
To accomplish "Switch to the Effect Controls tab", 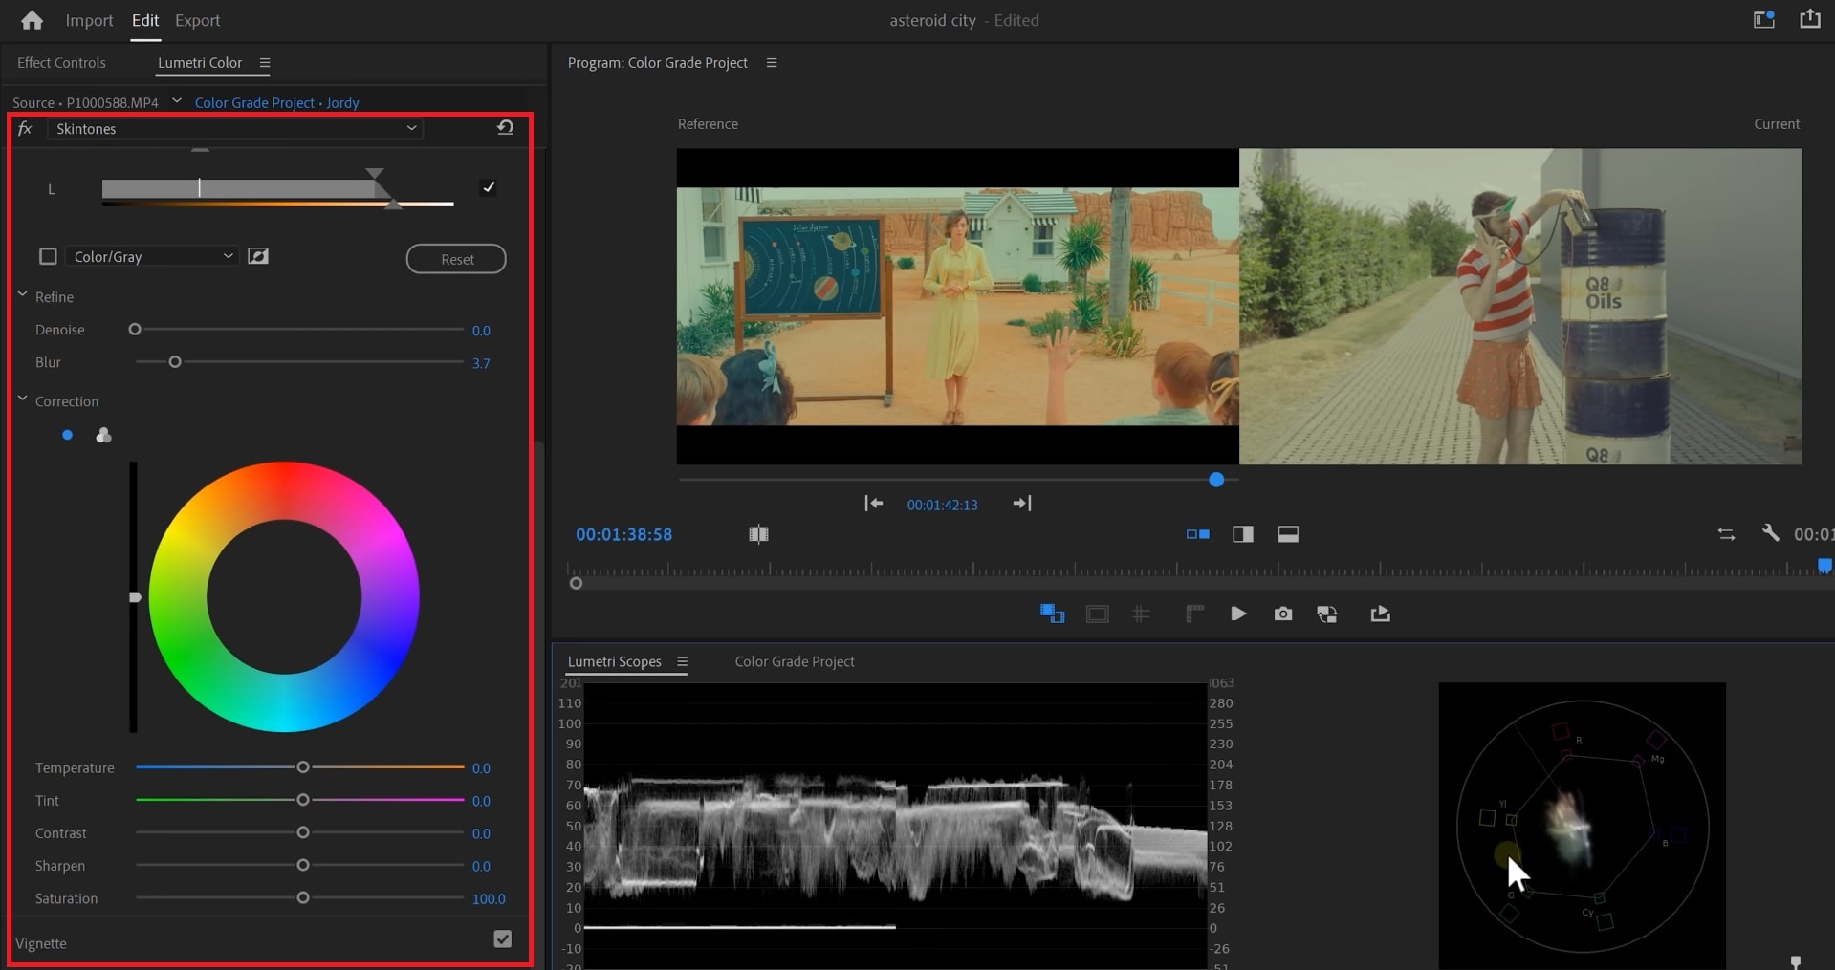I will click(61, 63).
